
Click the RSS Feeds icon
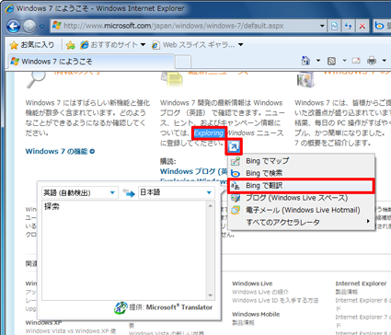click(x=331, y=61)
